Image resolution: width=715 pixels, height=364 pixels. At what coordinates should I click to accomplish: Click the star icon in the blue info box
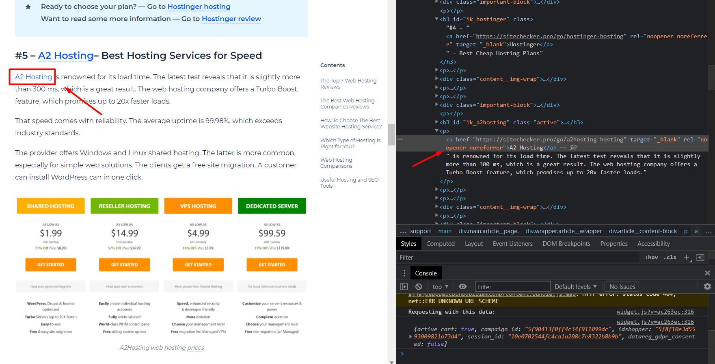[x=28, y=7]
